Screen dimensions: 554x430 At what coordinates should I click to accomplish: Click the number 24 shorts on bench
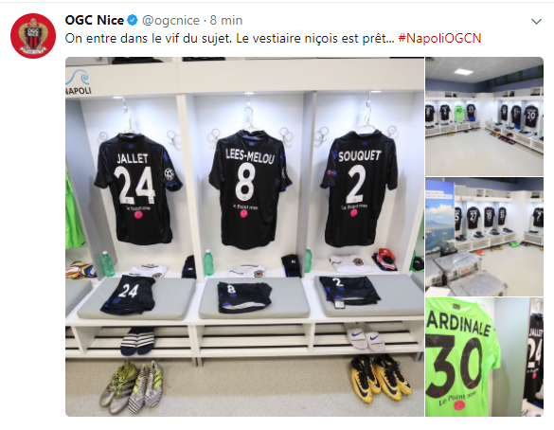click(129, 294)
